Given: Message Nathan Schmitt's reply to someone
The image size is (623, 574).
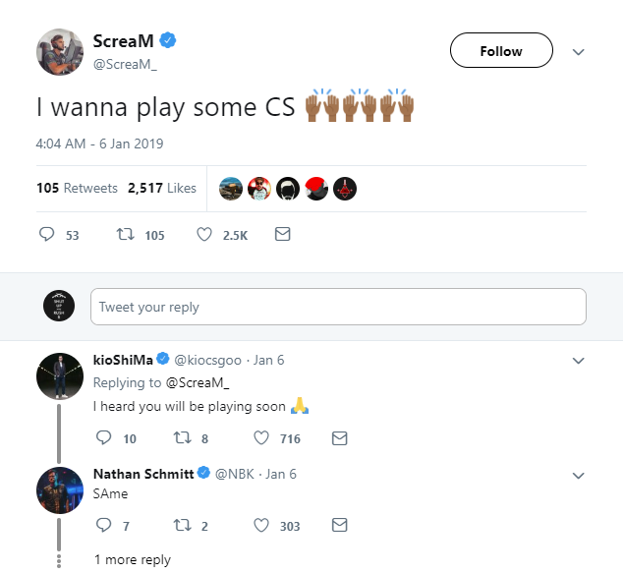Looking at the screenshot, I should [339, 526].
